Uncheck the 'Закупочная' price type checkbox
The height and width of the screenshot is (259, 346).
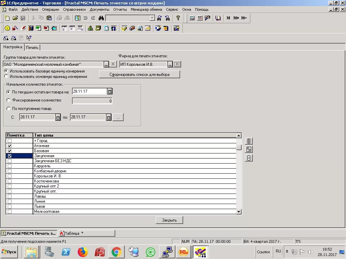[9, 156]
